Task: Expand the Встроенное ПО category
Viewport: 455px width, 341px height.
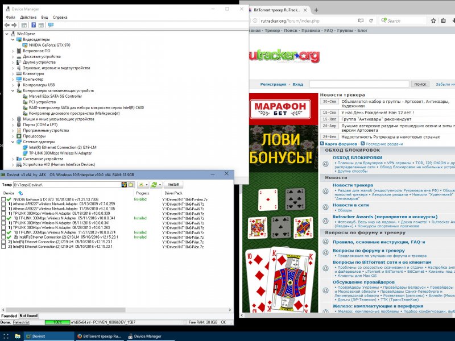Action: (x=13, y=51)
